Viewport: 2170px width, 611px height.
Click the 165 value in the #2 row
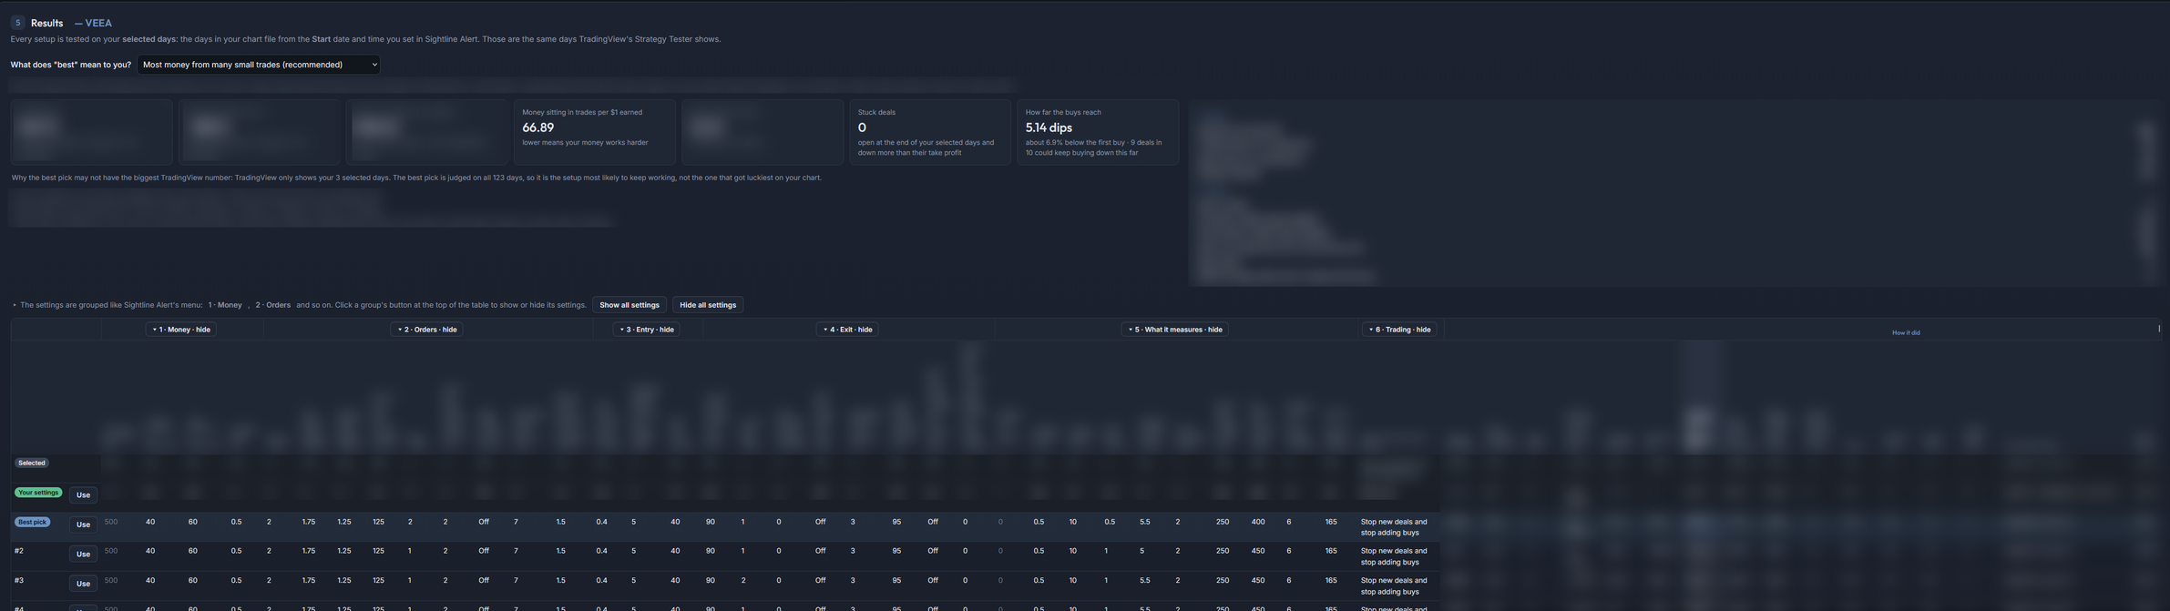point(1331,551)
